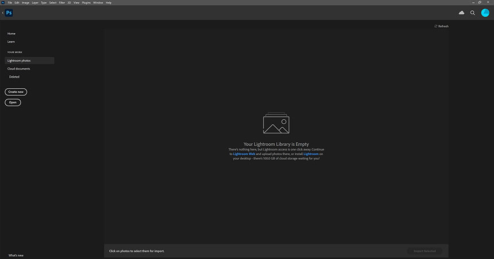The width and height of the screenshot is (494, 259).
Task: Open What's new at bottom left
Action: (x=16, y=255)
